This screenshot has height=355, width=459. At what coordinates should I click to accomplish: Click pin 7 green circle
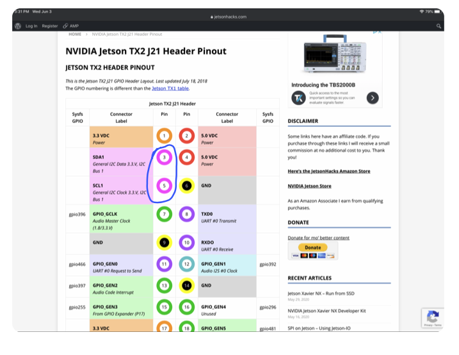coord(165,214)
